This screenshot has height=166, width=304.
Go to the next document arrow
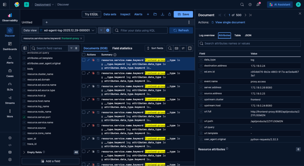(x=245, y=15)
